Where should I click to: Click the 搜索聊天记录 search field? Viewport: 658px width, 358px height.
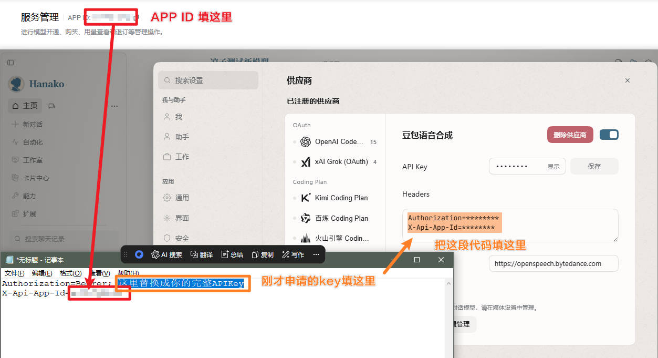(x=64, y=239)
